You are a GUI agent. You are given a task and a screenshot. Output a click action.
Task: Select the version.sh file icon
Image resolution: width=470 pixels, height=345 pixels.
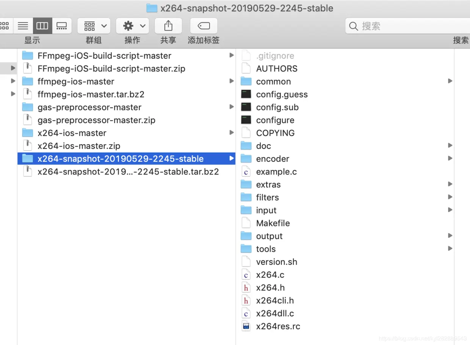pos(246,262)
